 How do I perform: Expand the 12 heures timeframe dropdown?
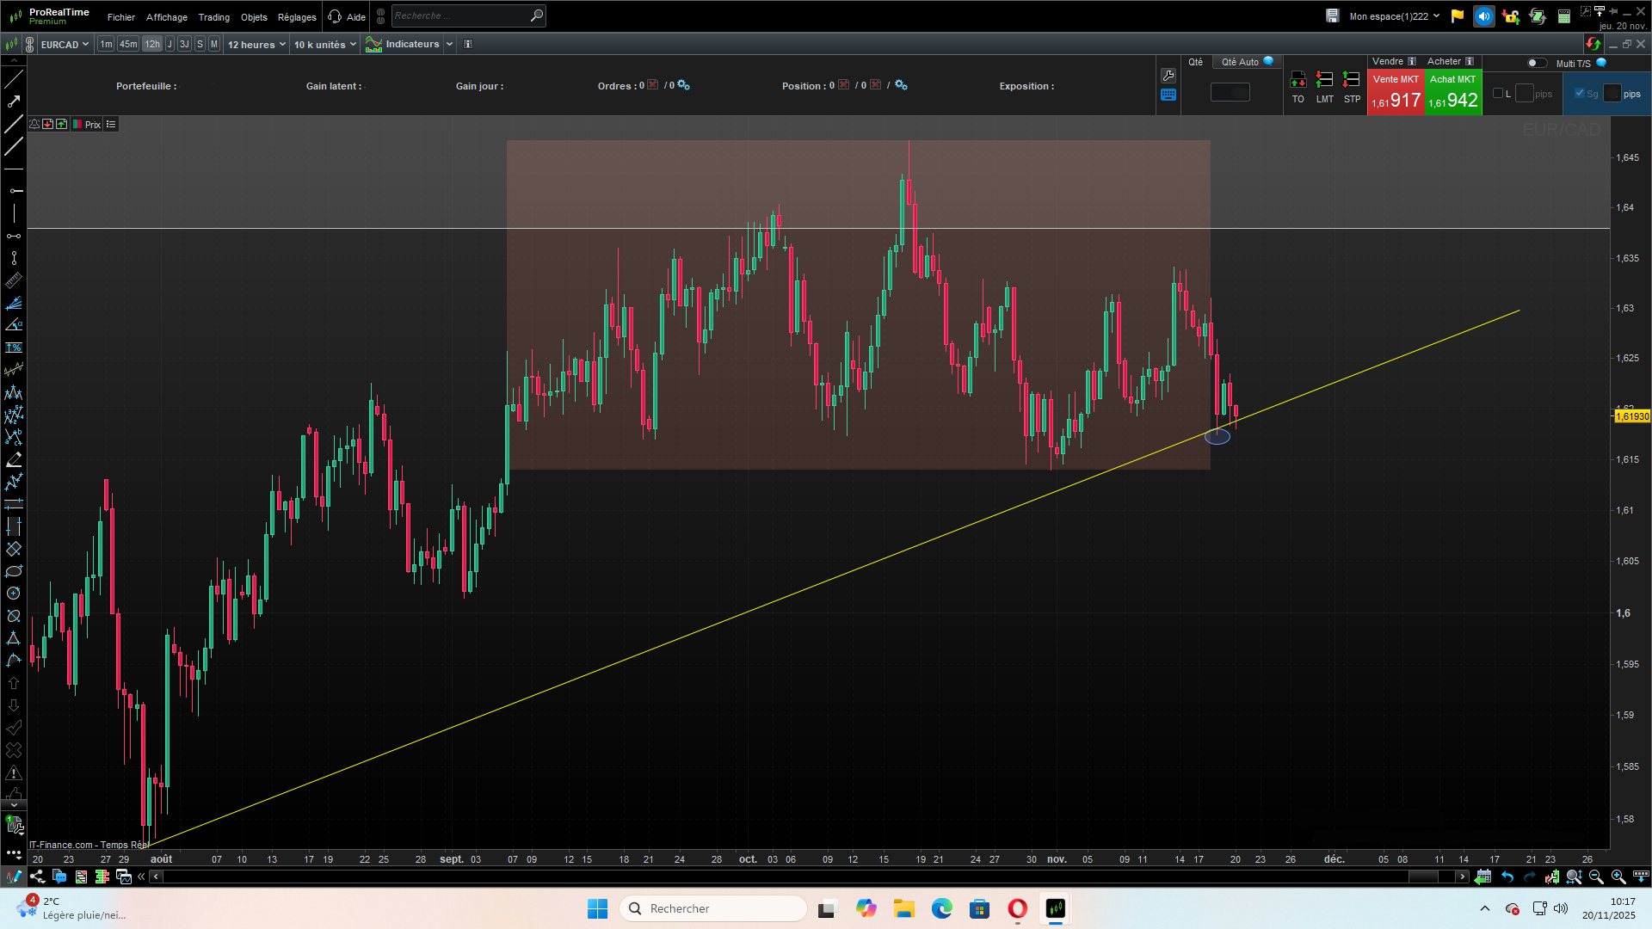pyautogui.click(x=256, y=44)
